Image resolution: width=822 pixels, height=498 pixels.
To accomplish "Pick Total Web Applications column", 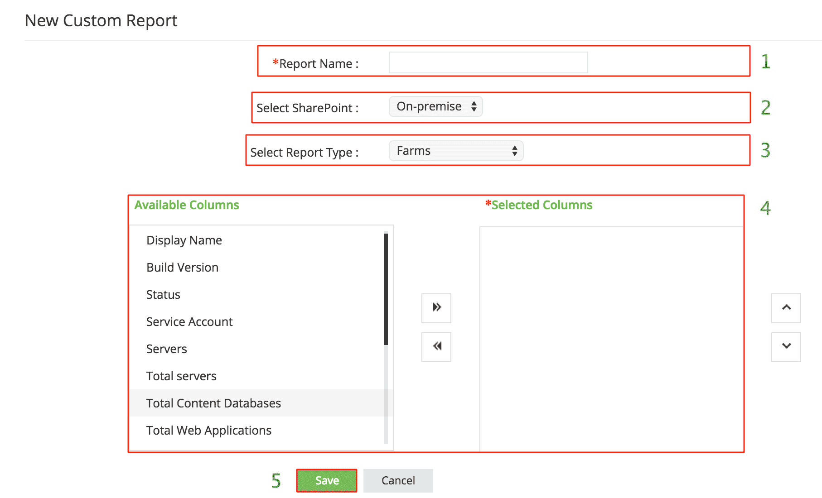I will point(208,431).
